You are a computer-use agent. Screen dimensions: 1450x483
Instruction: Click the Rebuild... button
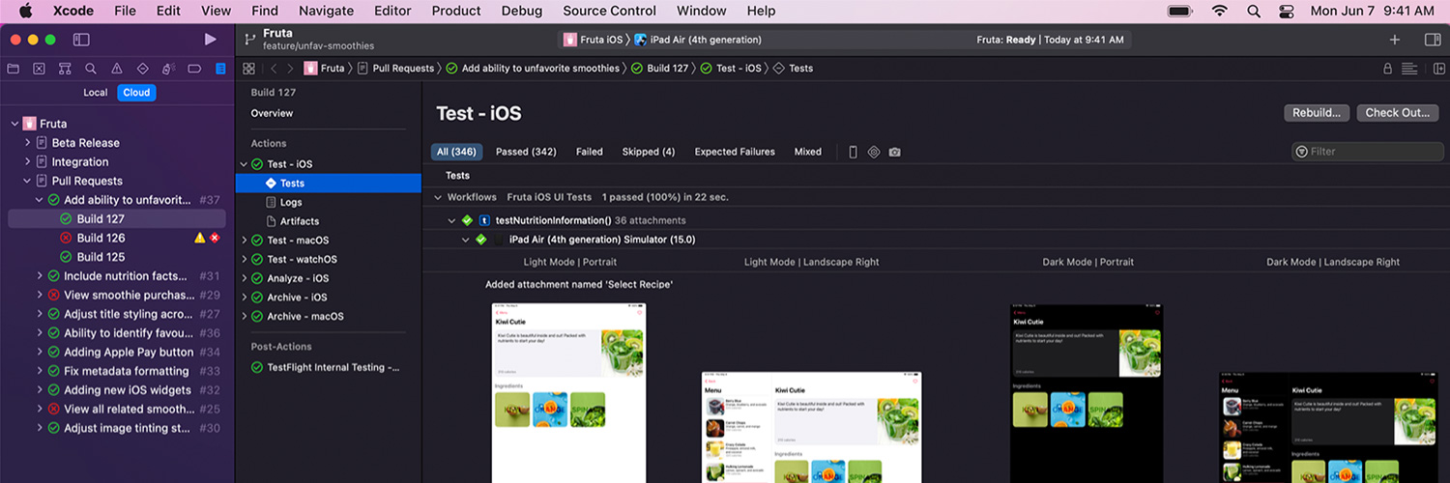pyautogui.click(x=1317, y=113)
